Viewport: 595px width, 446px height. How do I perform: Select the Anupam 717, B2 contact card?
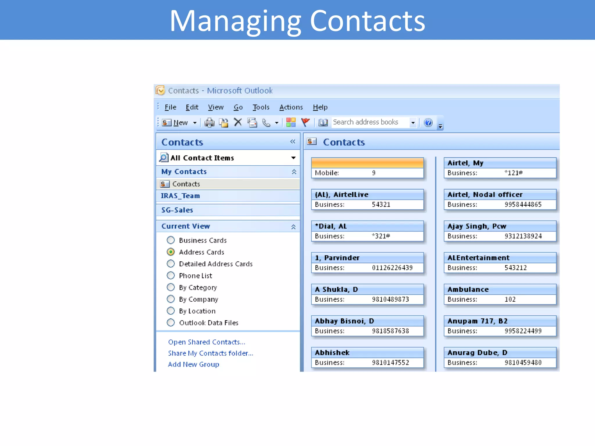pyautogui.click(x=500, y=326)
